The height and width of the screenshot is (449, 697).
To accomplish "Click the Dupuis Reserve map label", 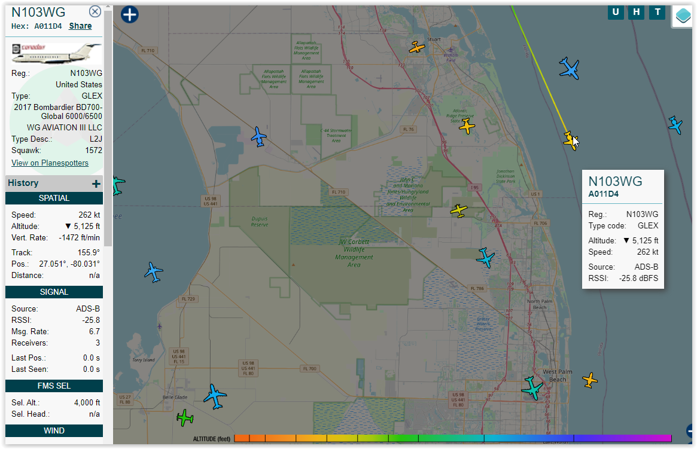I will (x=260, y=222).
